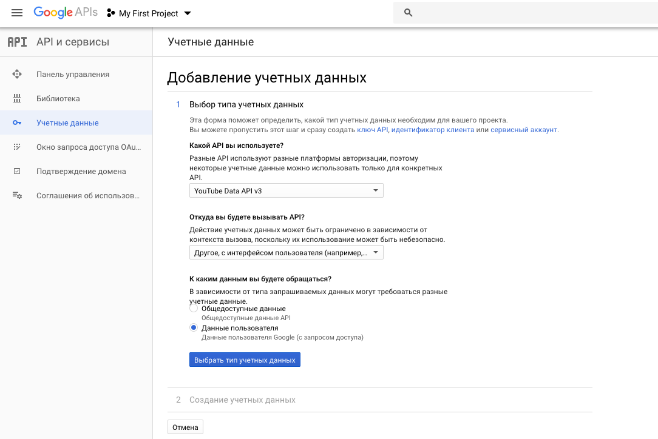Click the search magnifier icon
Viewport: 658px width, 439px height.
pos(409,12)
